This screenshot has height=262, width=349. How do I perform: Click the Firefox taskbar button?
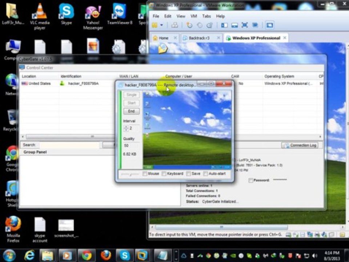pos(106,255)
